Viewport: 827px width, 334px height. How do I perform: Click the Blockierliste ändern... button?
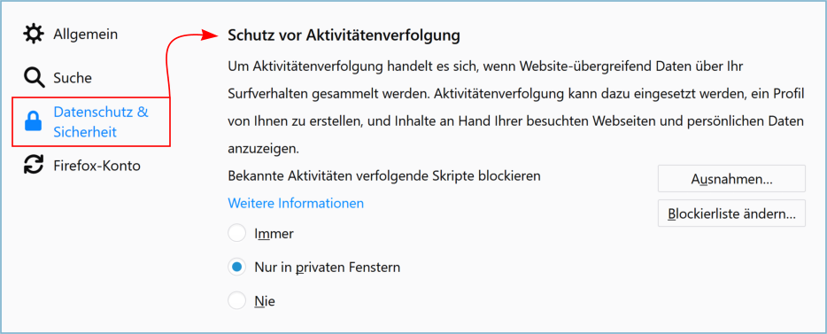click(x=731, y=214)
